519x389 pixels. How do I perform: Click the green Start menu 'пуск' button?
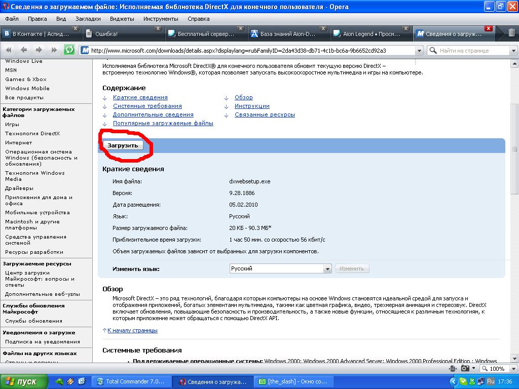tap(24, 381)
